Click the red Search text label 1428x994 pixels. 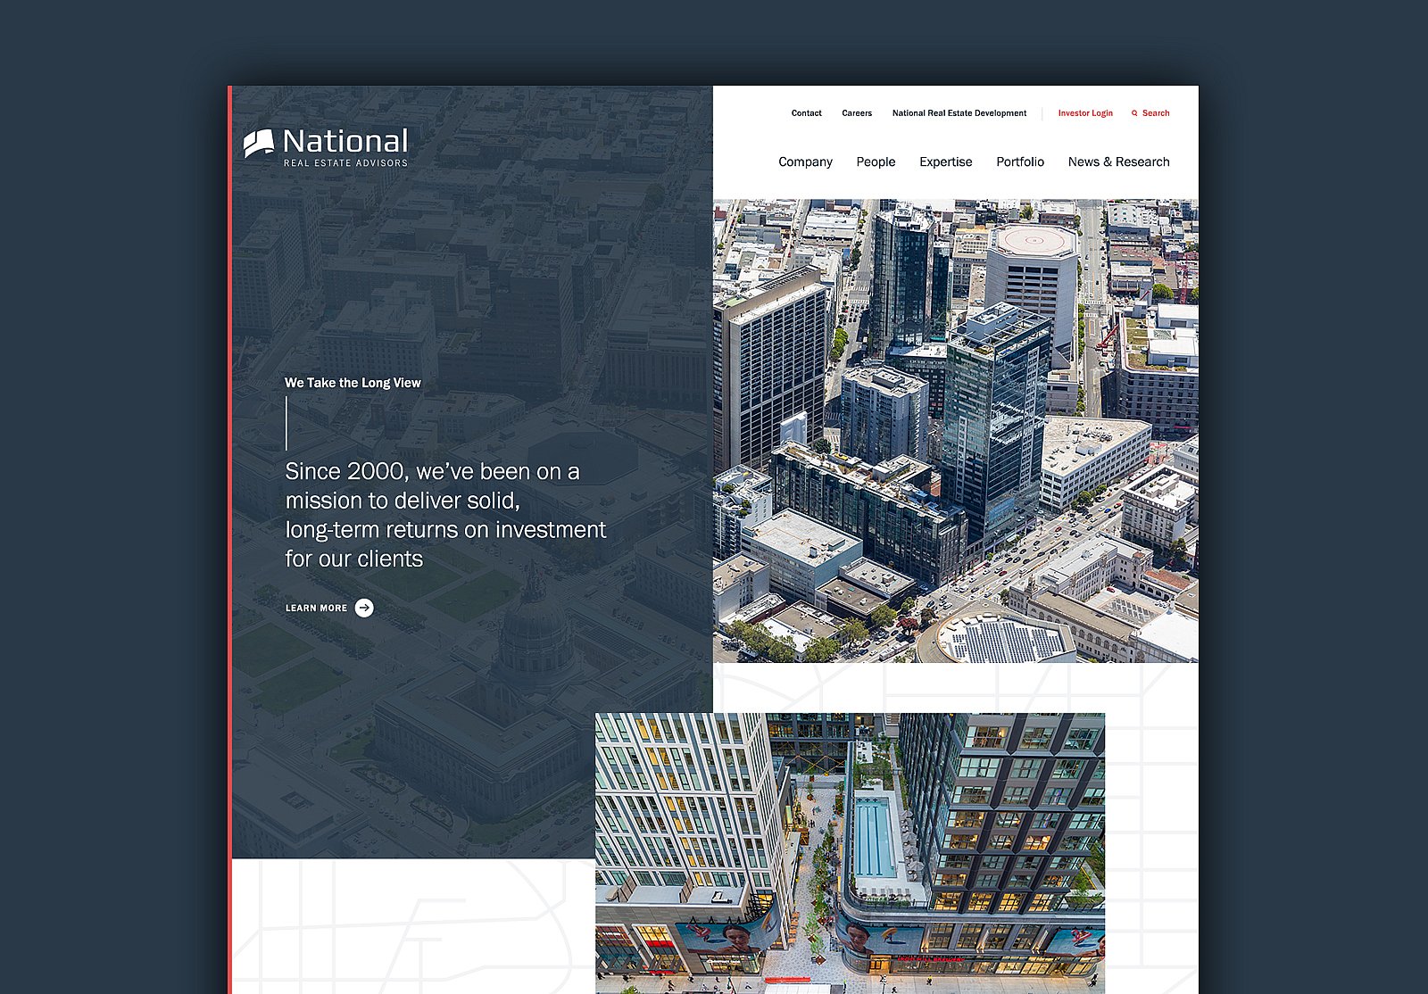coord(1156,113)
